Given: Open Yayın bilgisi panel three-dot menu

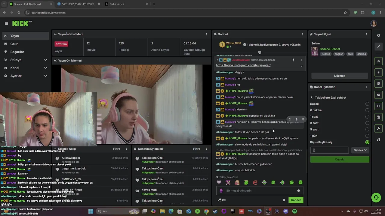Looking at the screenshot, I should tap(366, 34).
